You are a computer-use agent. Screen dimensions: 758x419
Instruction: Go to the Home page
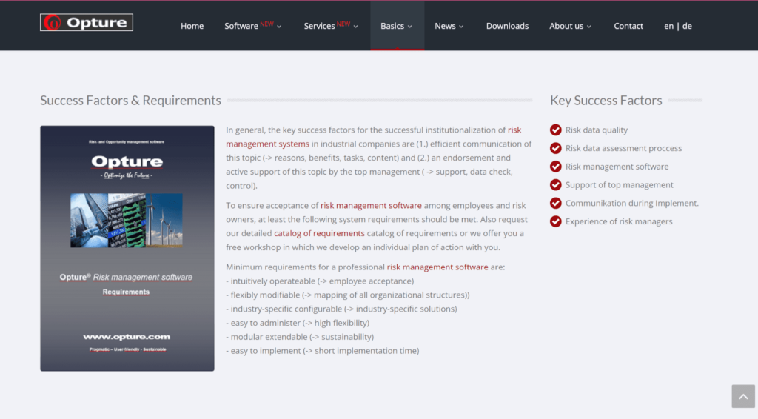(192, 26)
